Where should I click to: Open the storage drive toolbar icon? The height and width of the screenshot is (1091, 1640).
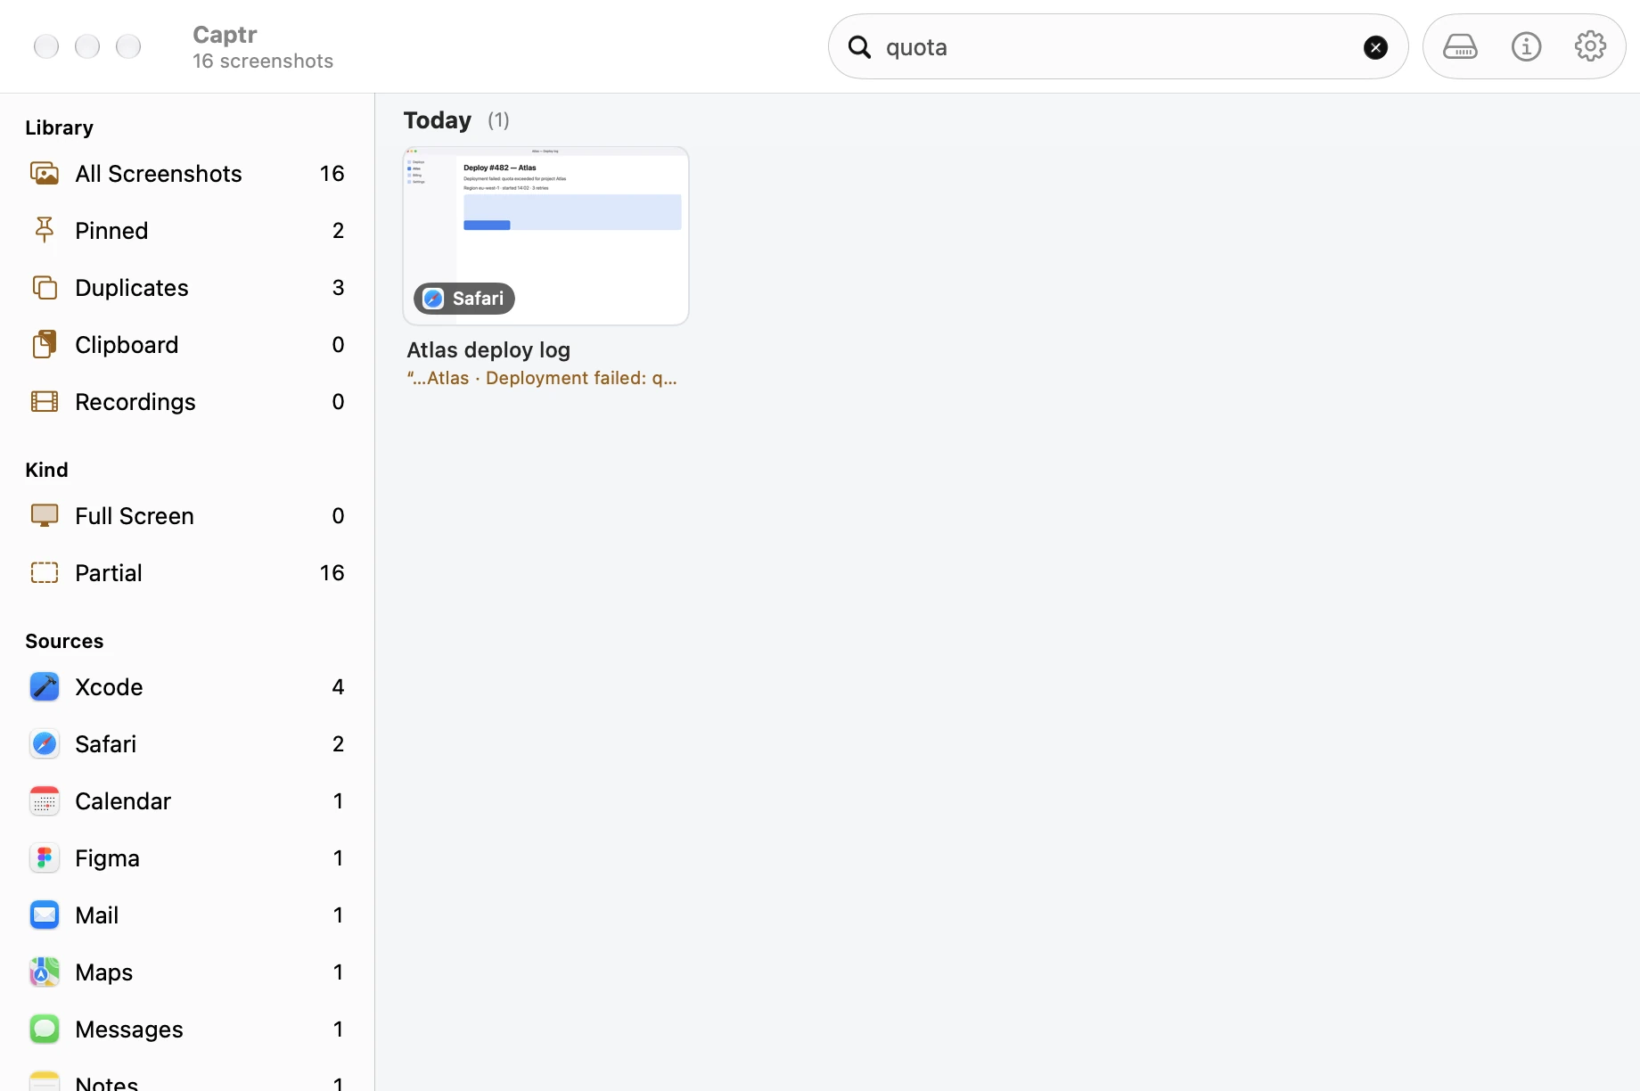tap(1460, 46)
